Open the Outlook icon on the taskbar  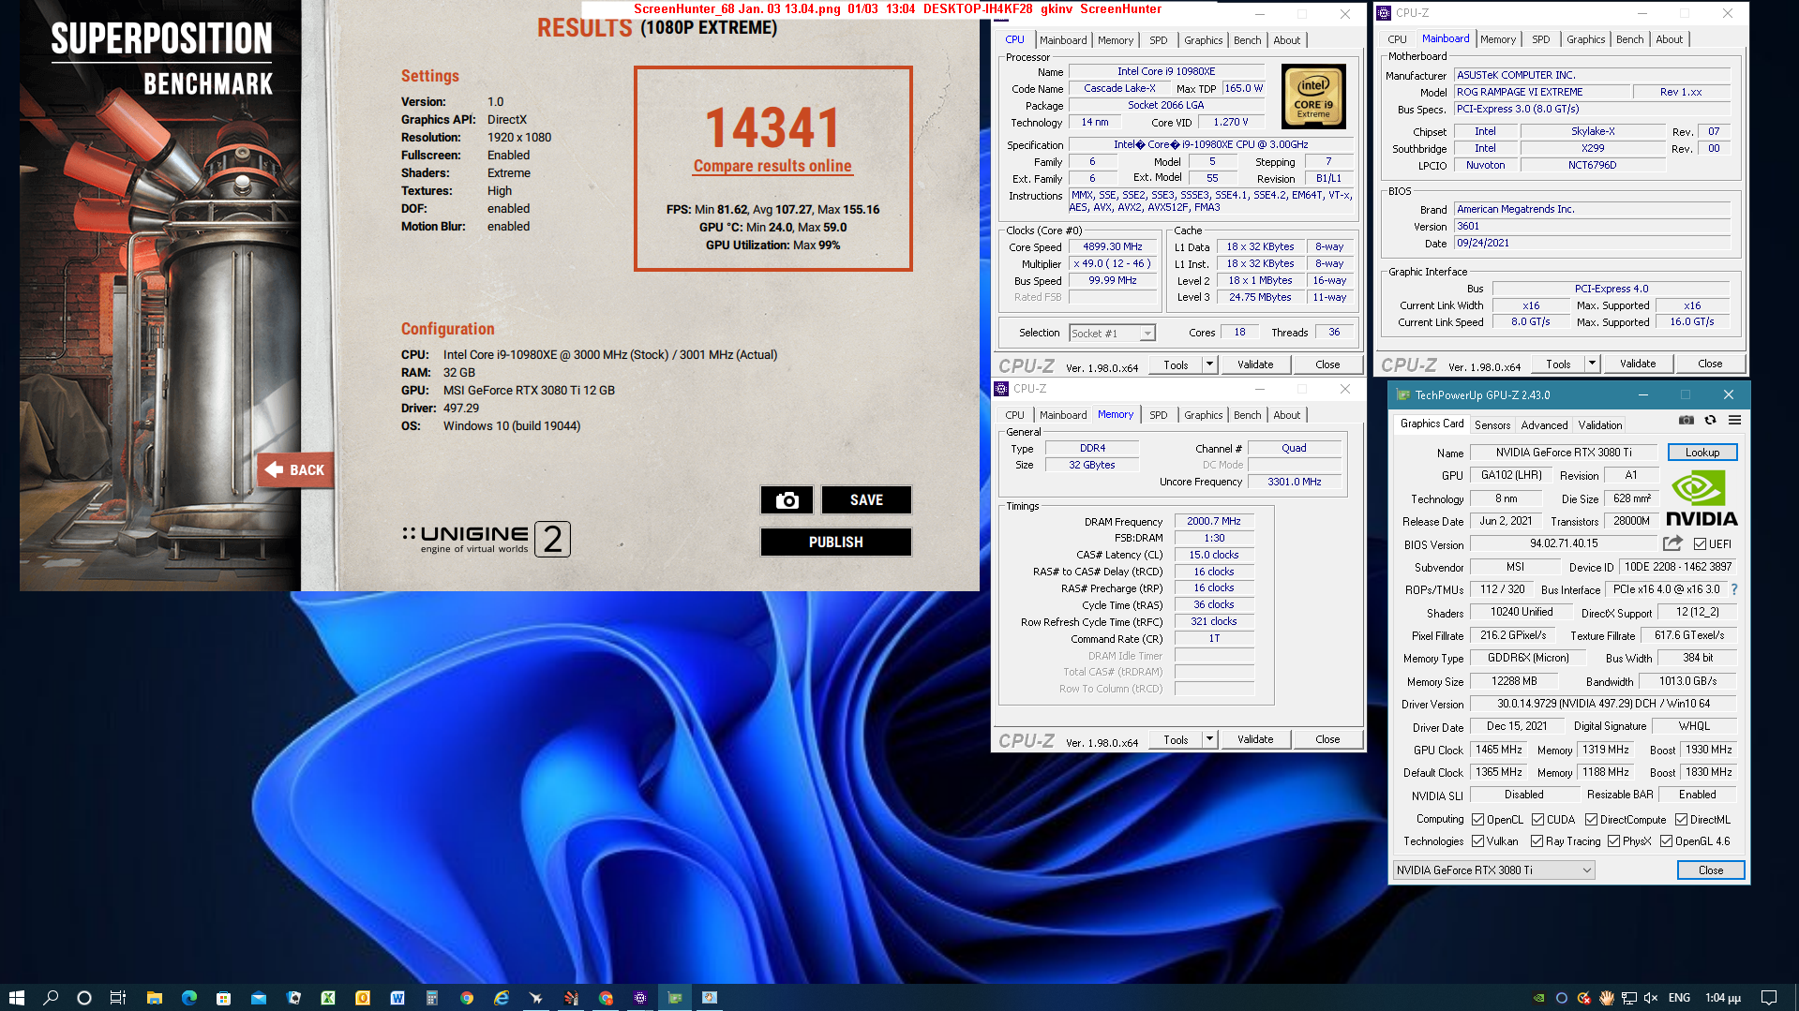point(362,998)
